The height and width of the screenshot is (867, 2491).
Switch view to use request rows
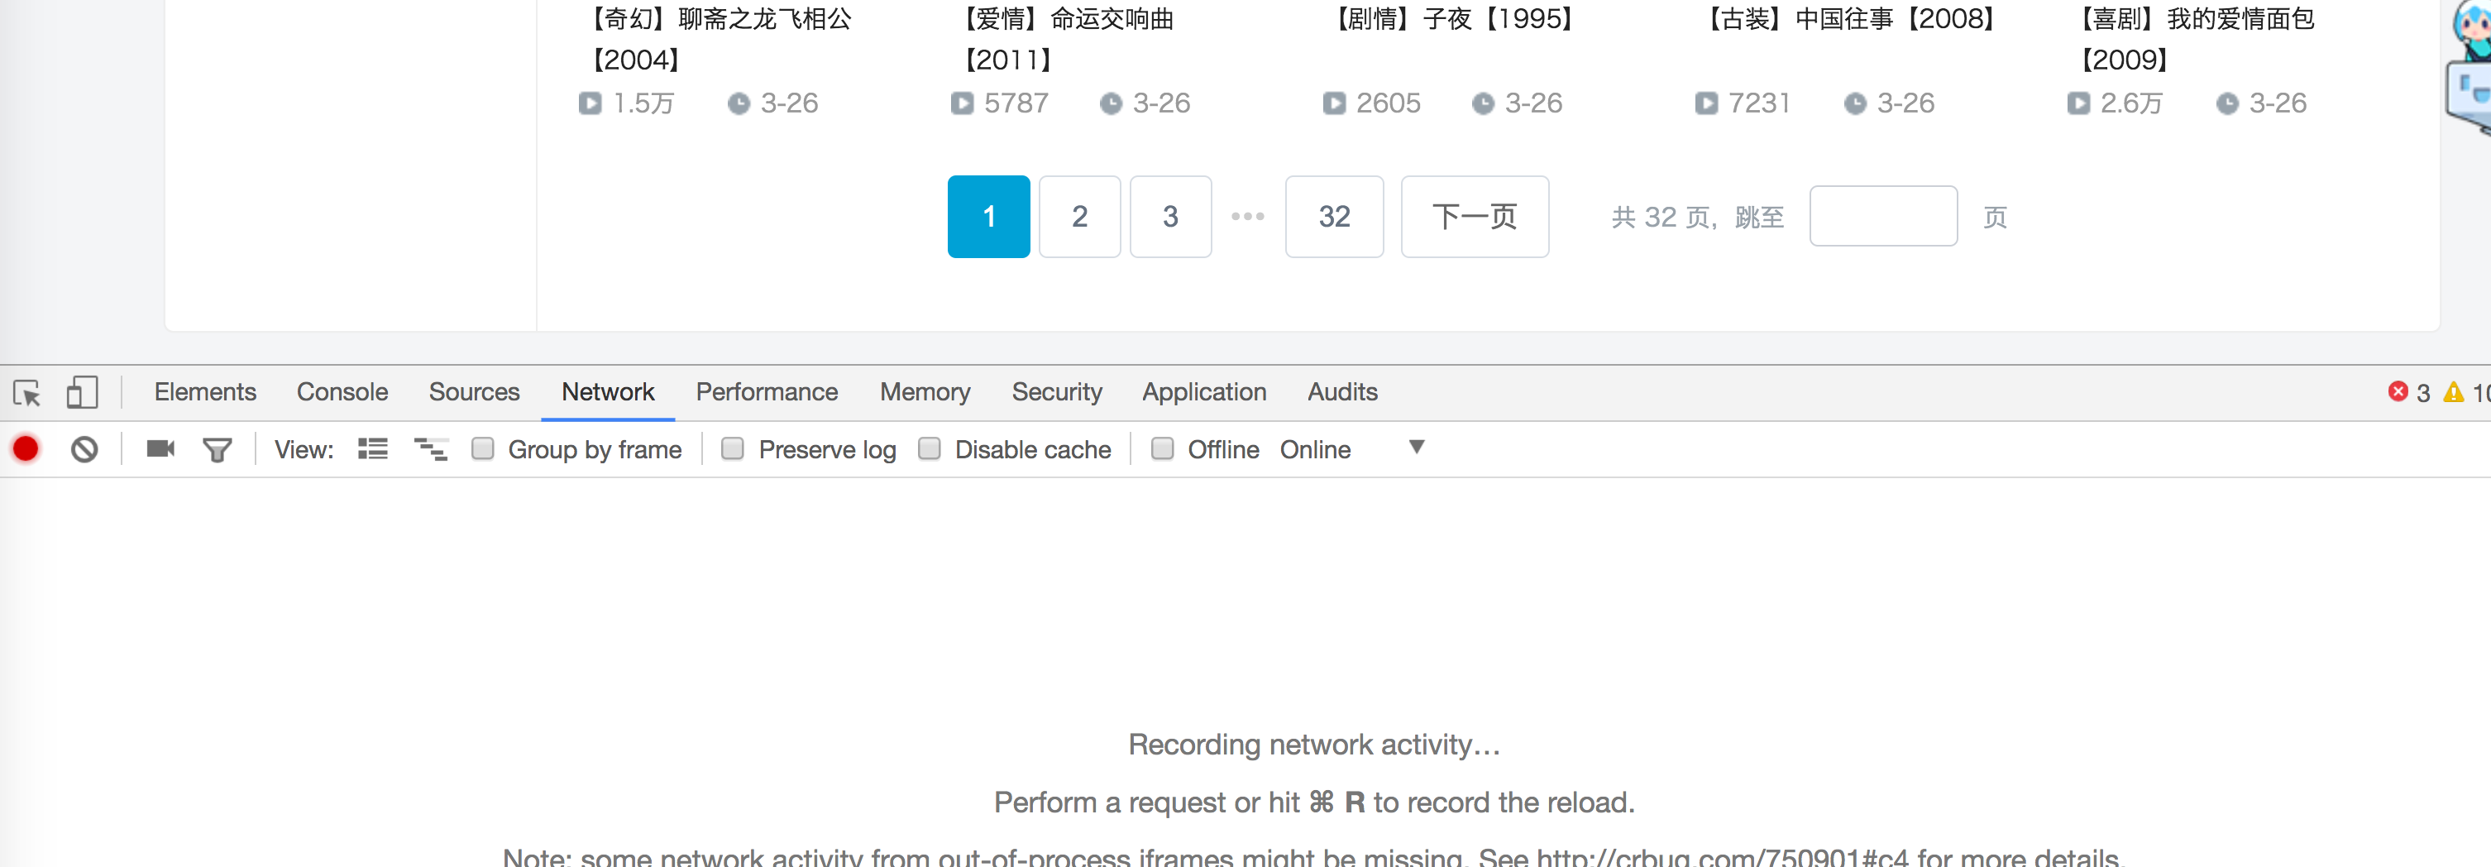point(371,448)
